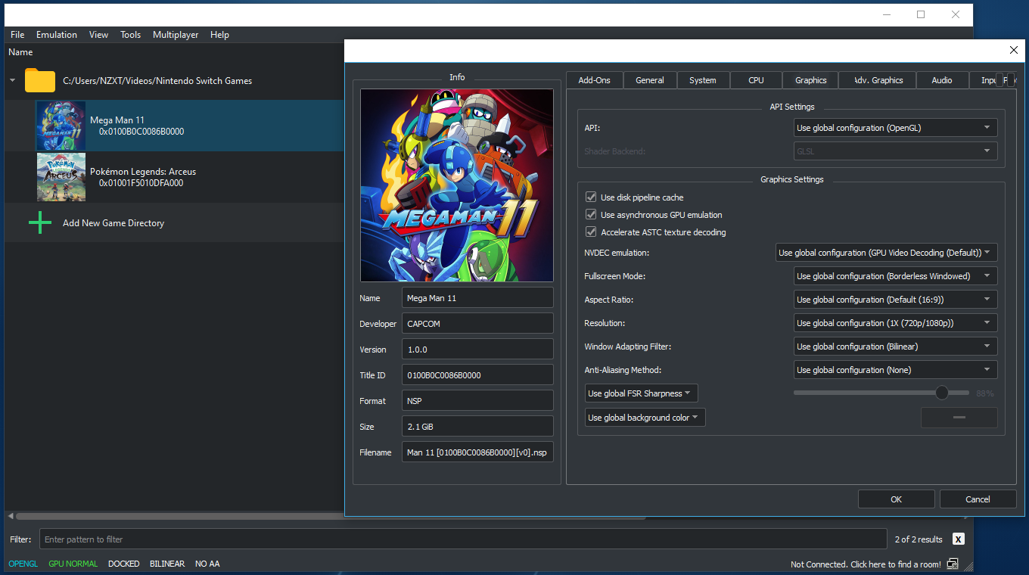Toggle the NO AA status button
The height and width of the screenshot is (575, 1029).
tap(207, 564)
